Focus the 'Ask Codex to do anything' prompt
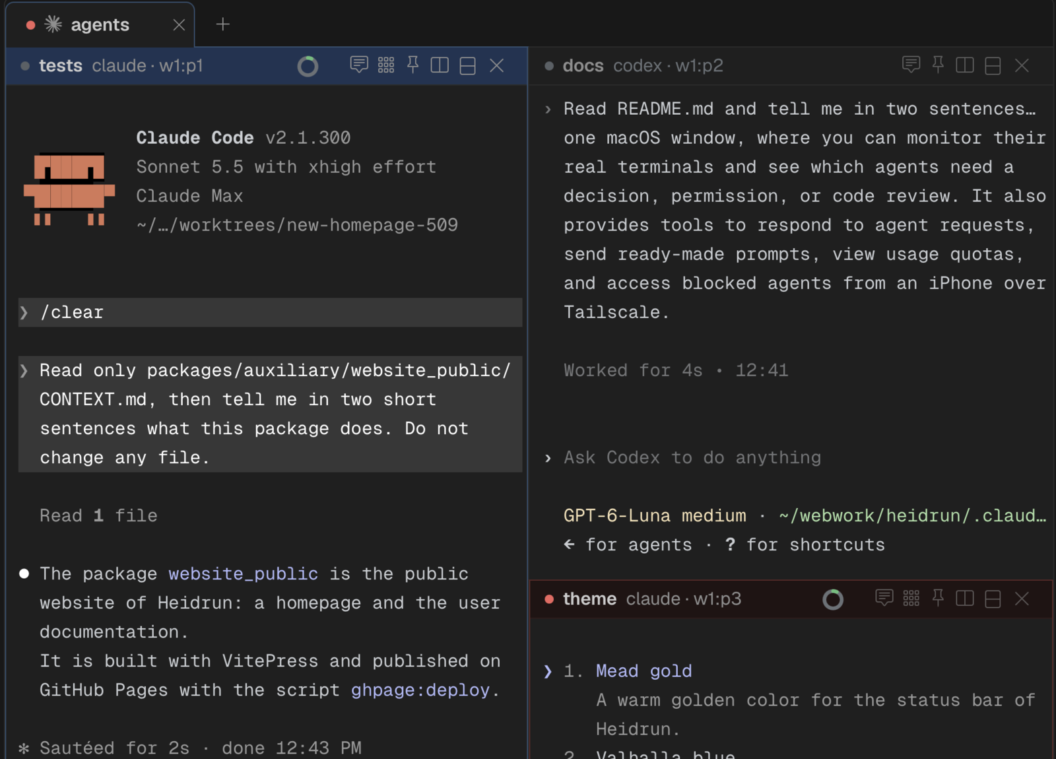This screenshot has width=1056, height=759. 692,457
